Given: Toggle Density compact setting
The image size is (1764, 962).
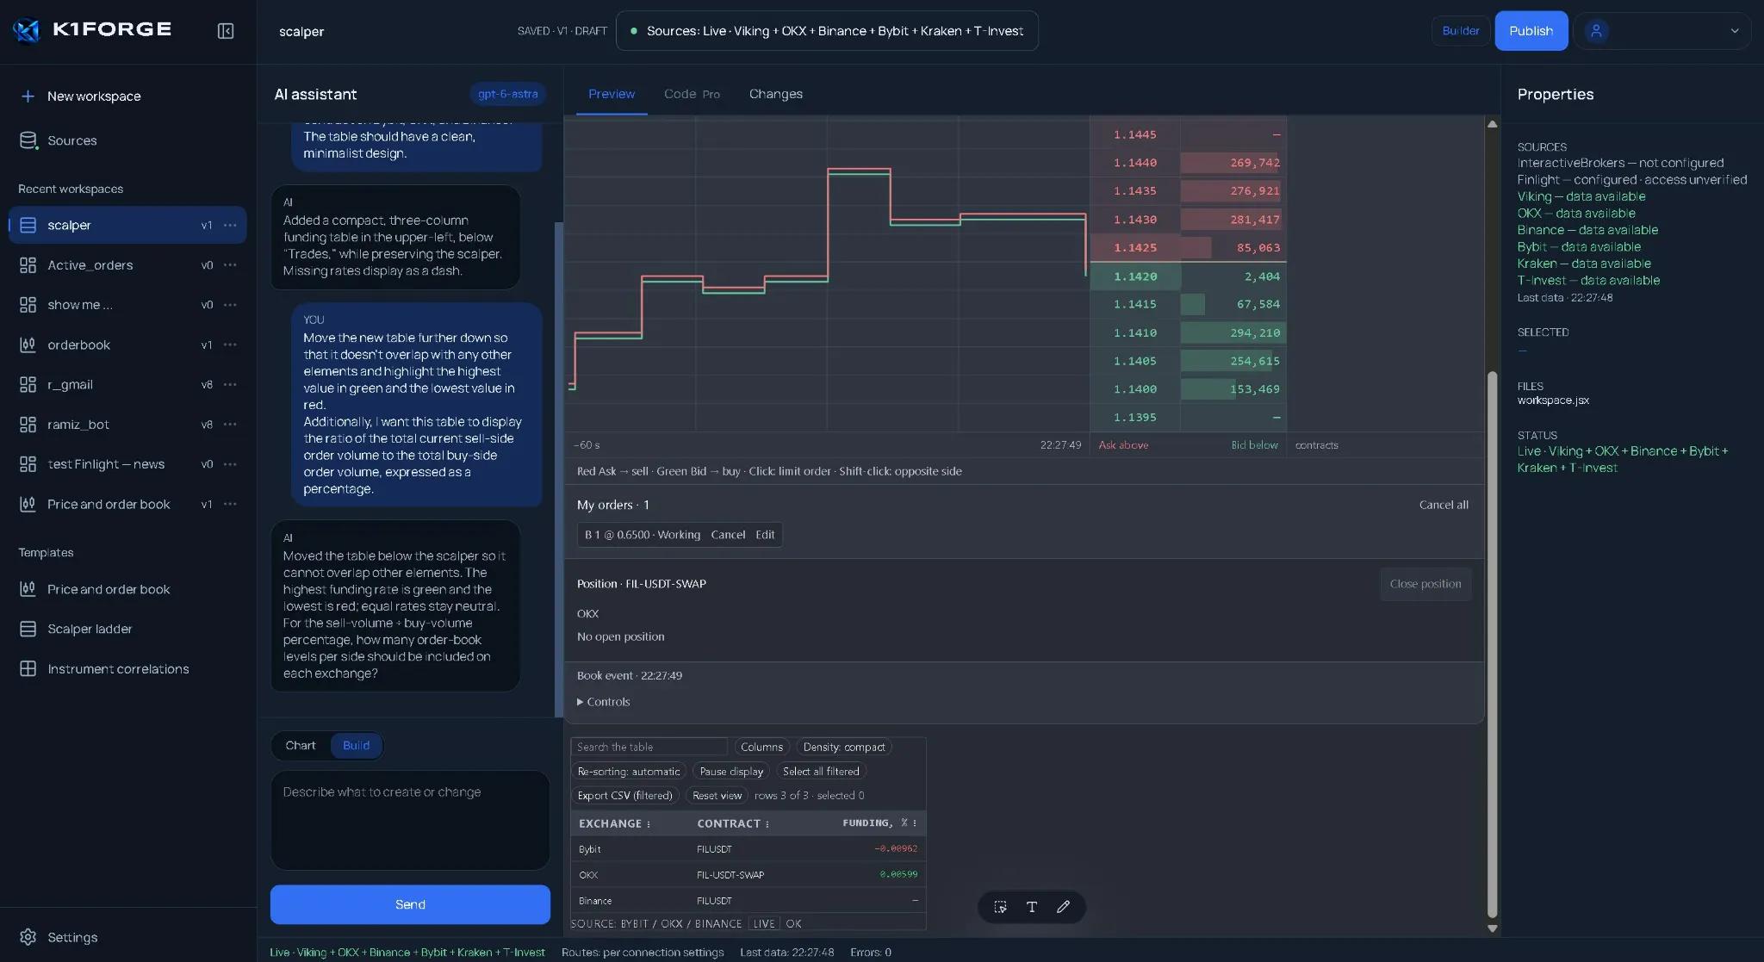Looking at the screenshot, I should click(x=844, y=748).
